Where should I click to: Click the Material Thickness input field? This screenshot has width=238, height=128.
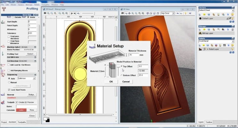point(134,55)
